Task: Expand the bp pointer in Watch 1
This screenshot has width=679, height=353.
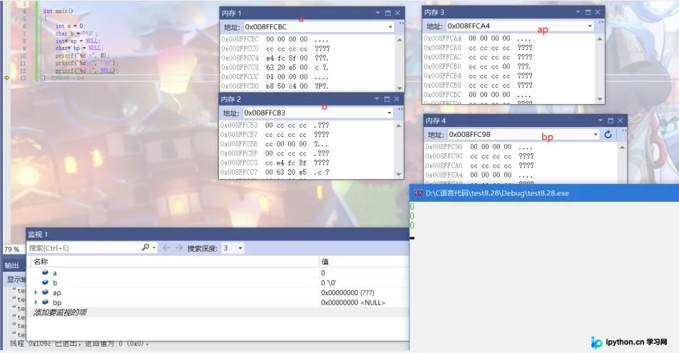Action: [36, 302]
